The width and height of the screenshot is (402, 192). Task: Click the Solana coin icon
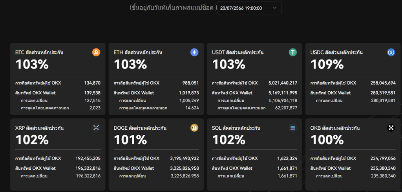coord(293,128)
